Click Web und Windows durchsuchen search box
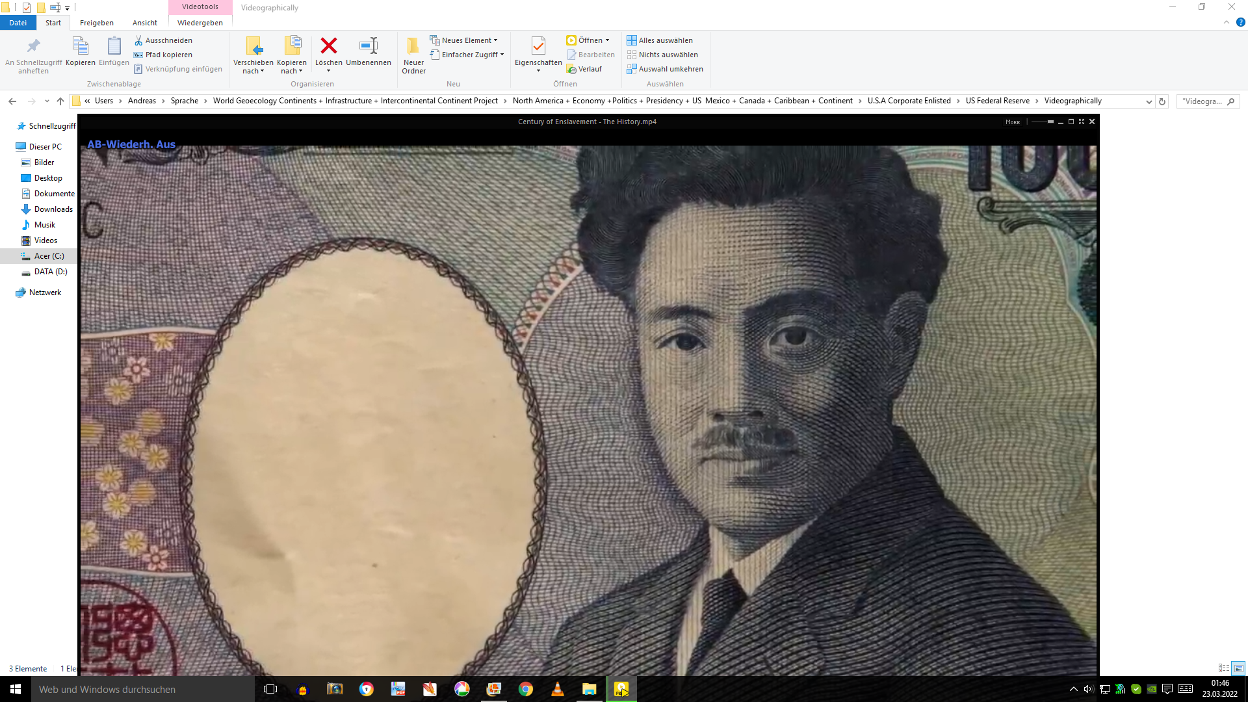The height and width of the screenshot is (702, 1248). (143, 689)
